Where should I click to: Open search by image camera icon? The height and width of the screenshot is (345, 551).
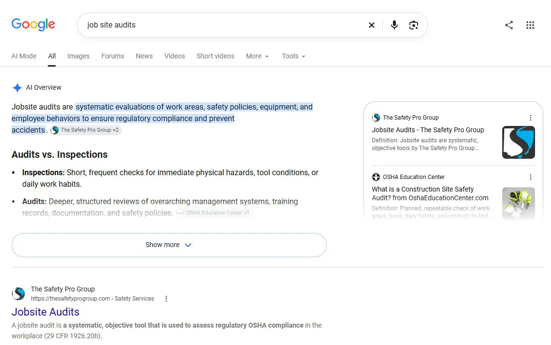pyautogui.click(x=414, y=25)
